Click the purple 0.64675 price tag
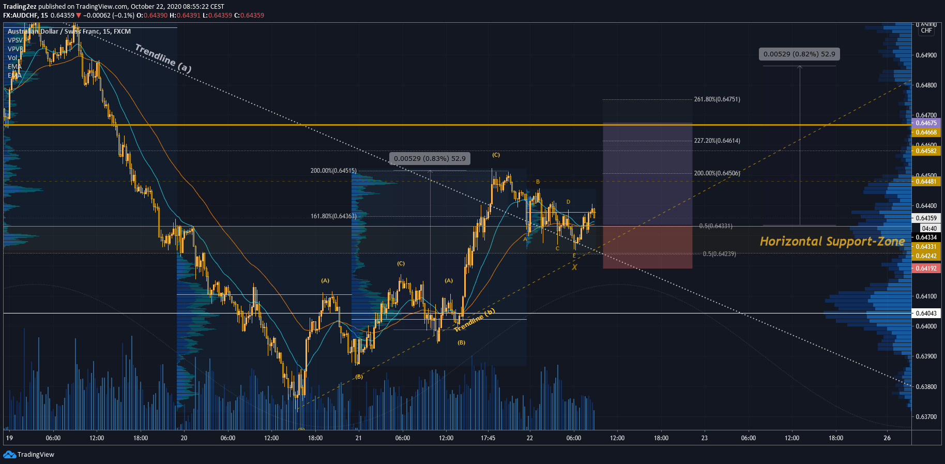 926,123
